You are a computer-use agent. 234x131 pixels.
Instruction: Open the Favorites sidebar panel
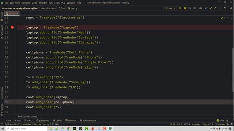2,110
